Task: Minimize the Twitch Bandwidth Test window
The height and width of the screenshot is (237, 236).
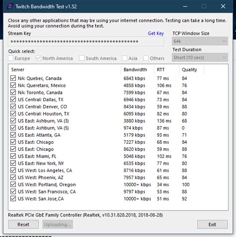Action: click(185, 6)
